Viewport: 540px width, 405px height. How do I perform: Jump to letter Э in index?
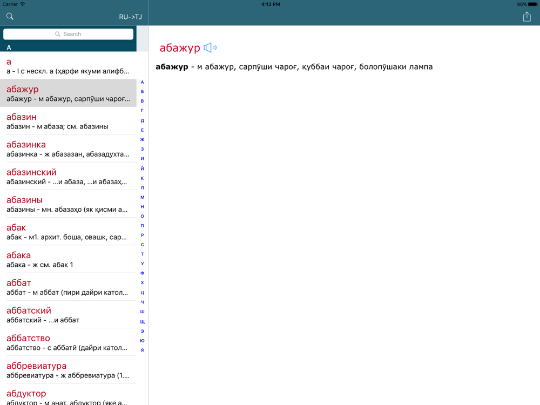142,331
